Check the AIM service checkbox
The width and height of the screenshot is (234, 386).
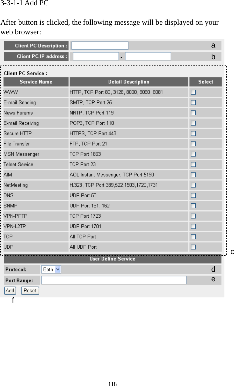point(193,175)
